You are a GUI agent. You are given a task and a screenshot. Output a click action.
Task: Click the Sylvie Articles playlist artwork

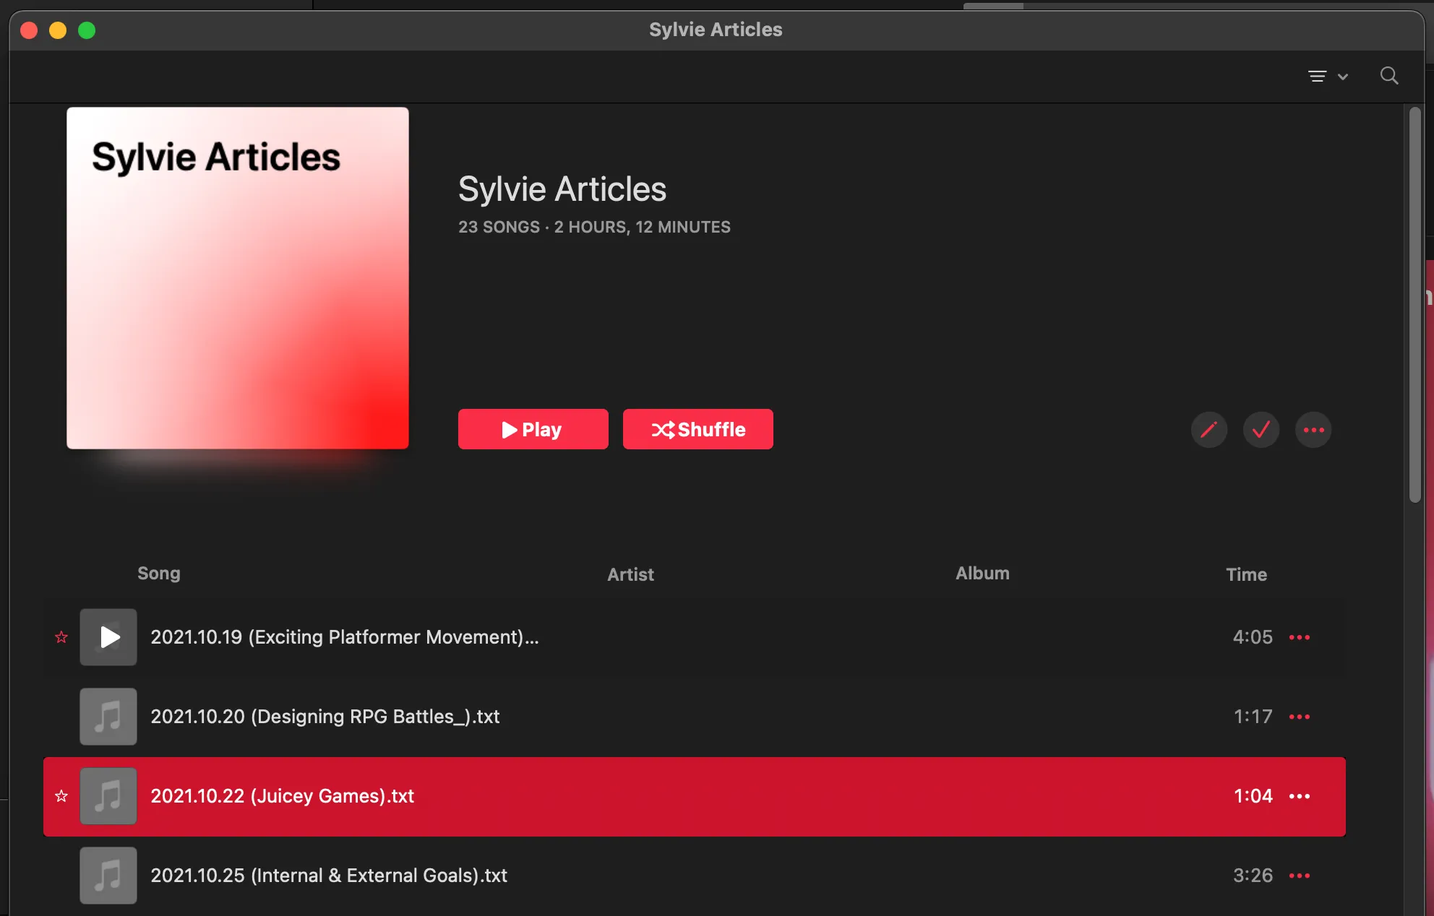click(x=237, y=278)
